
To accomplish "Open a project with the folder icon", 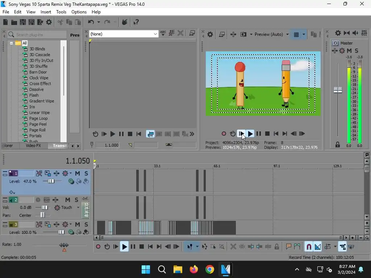I will click(x=14, y=22).
